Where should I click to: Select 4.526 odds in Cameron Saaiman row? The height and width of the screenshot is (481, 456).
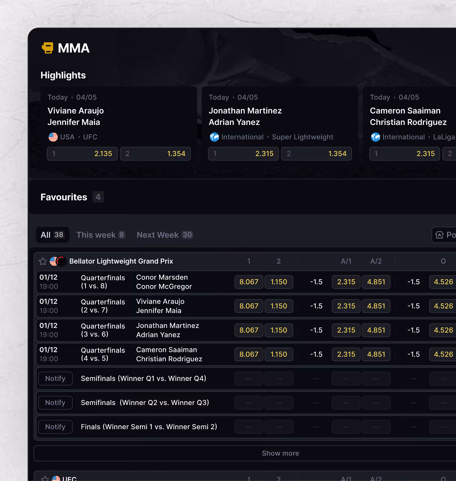(x=443, y=354)
